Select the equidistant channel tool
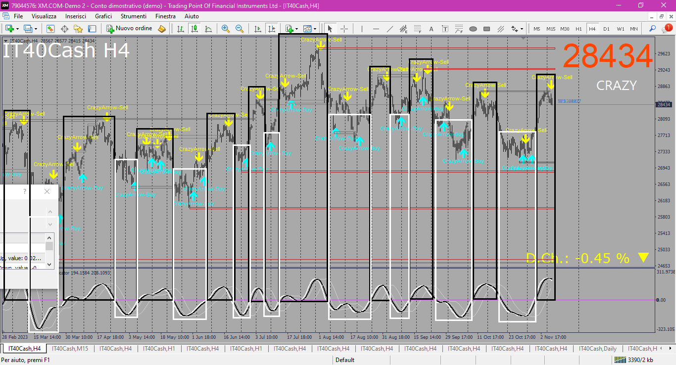 point(403,29)
